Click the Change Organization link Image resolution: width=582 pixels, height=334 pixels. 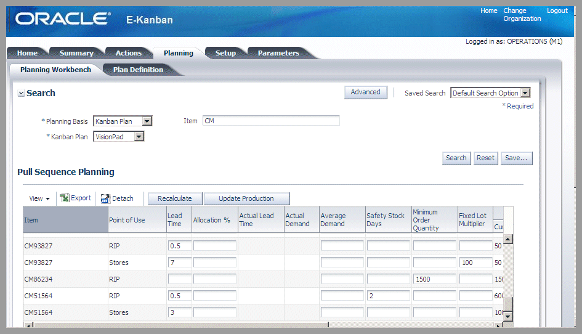[x=522, y=15]
